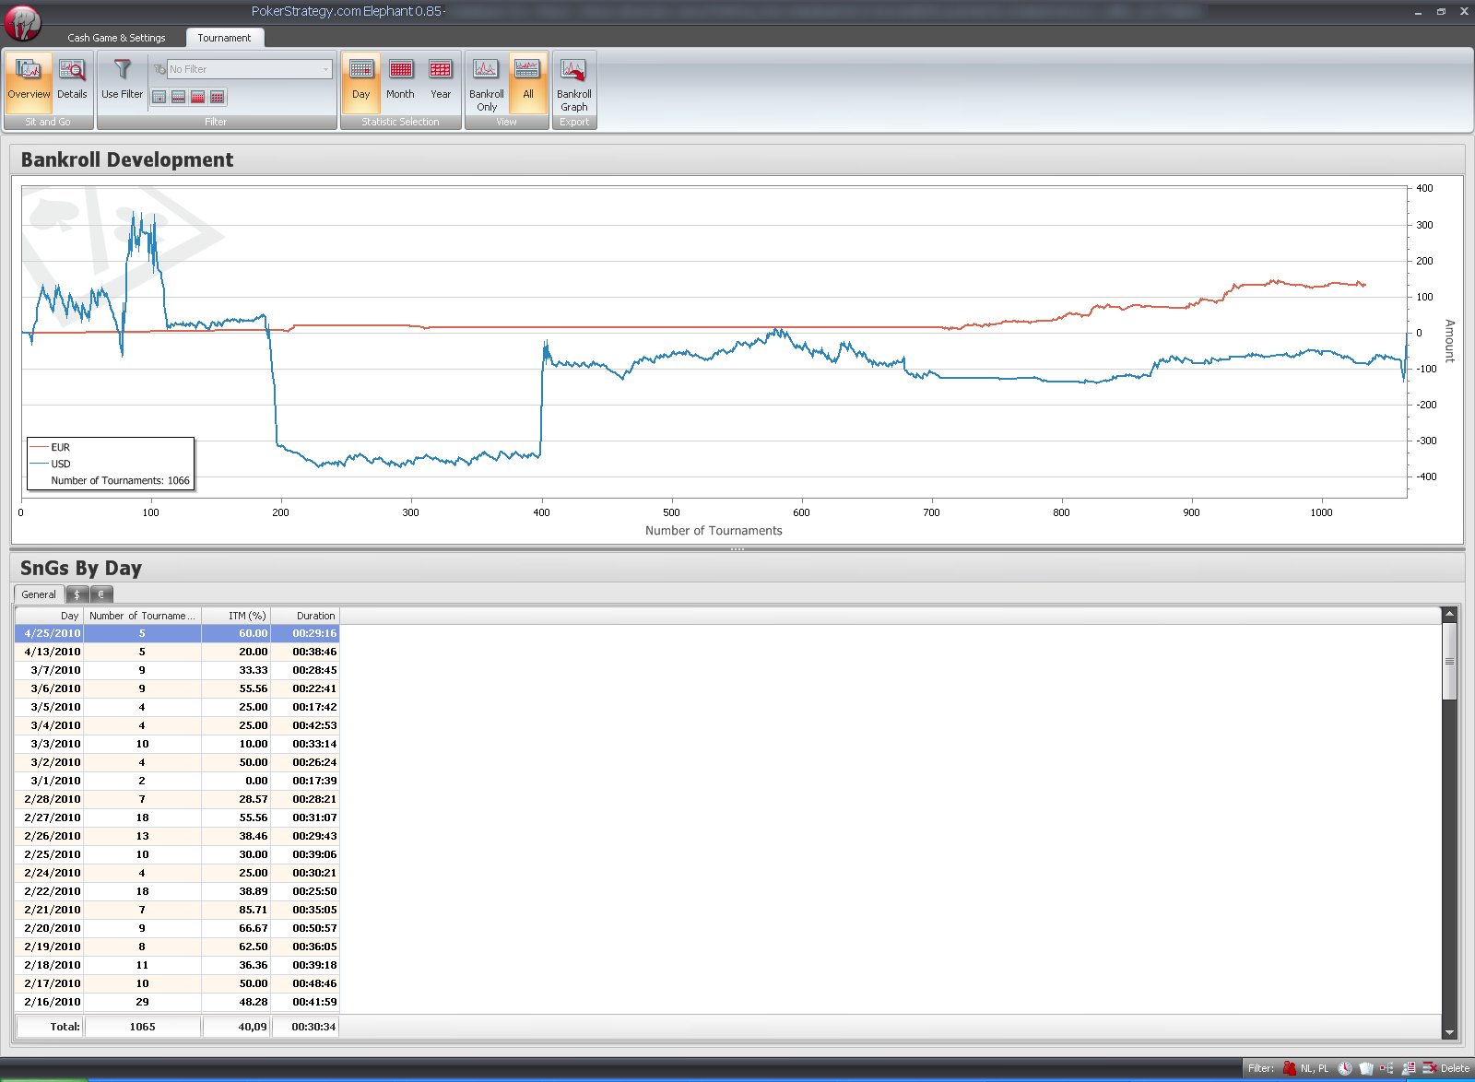The height and width of the screenshot is (1082, 1475).
Task: Switch the view to Bankroll Only
Action: [x=486, y=82]
